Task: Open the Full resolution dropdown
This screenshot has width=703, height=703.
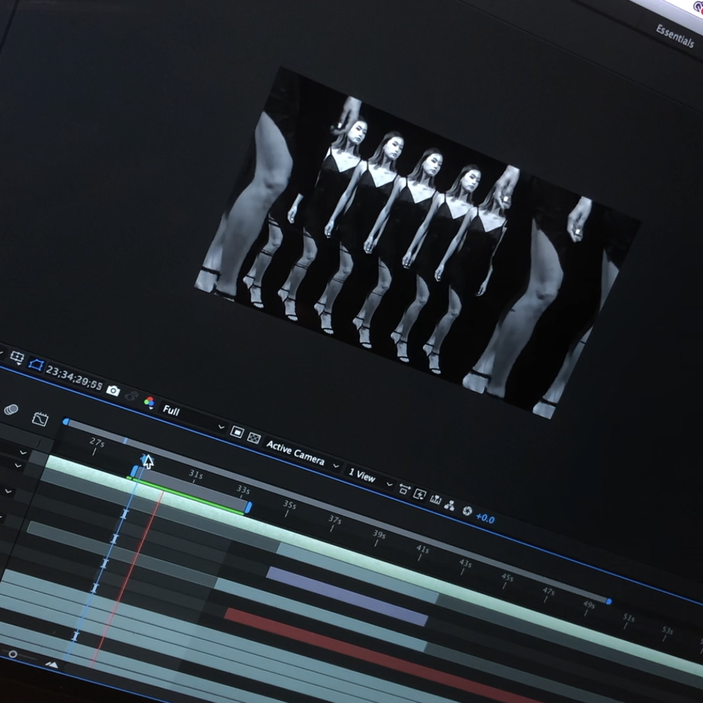Action: pyautogui.click(x=193, y=417)
